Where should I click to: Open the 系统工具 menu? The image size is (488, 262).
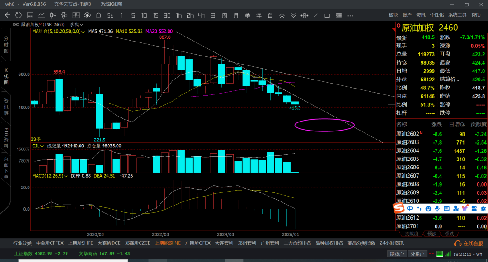click(457, 15)
